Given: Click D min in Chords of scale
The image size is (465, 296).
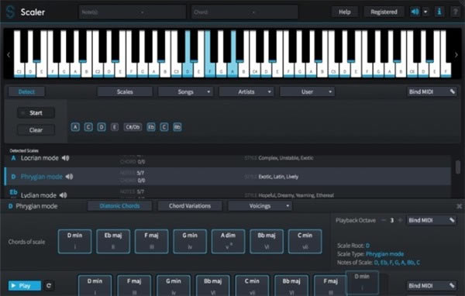Looking at the screenshot, I should 74,241.
